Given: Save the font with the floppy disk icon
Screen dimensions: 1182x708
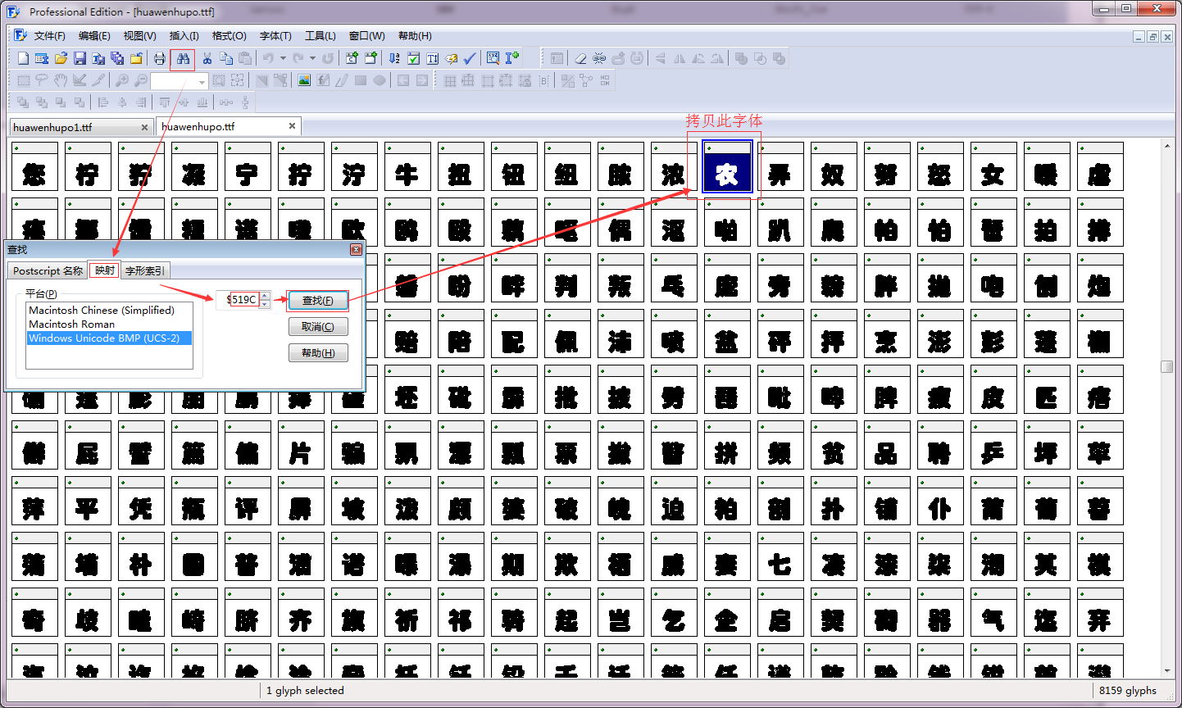Looking at the screenshot, I should coord(80,58).
